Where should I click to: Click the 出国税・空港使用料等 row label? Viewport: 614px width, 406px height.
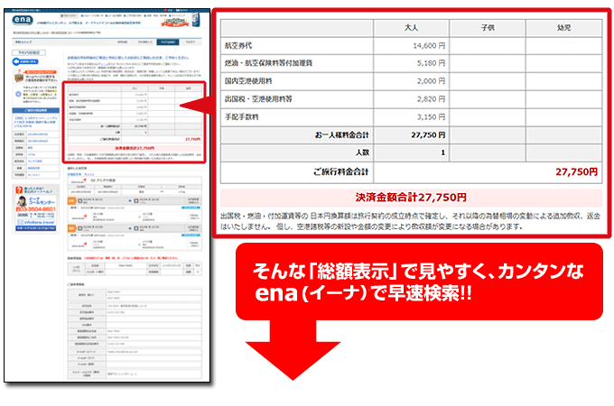click(258, 99)
